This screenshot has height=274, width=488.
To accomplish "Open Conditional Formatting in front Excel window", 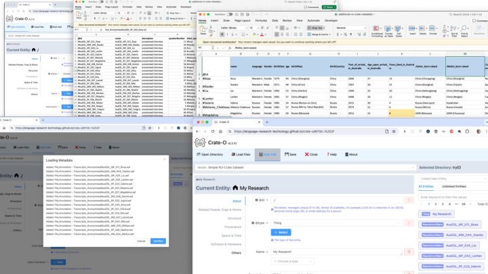I will [377, 32].
